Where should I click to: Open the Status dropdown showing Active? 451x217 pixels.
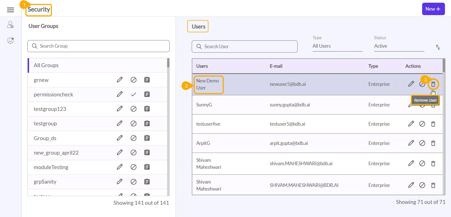coord(399,46)
